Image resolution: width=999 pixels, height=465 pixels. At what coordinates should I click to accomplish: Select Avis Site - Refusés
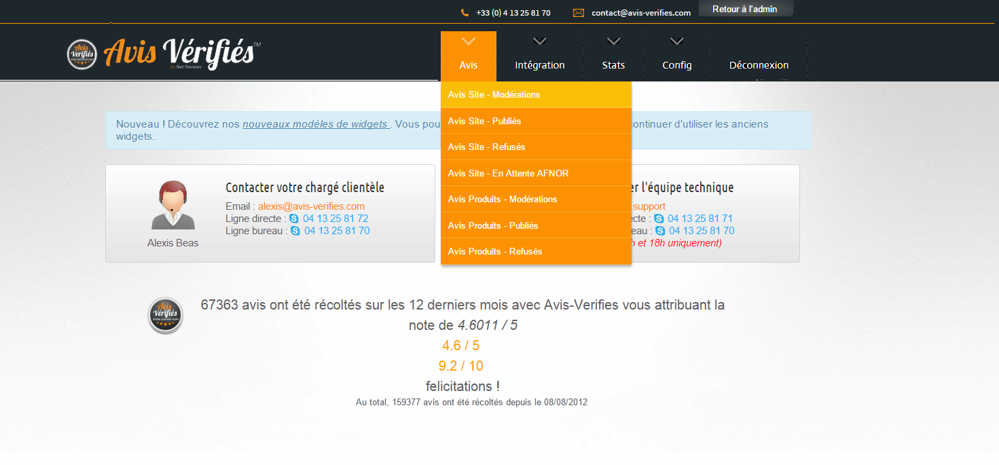point(536,147)
